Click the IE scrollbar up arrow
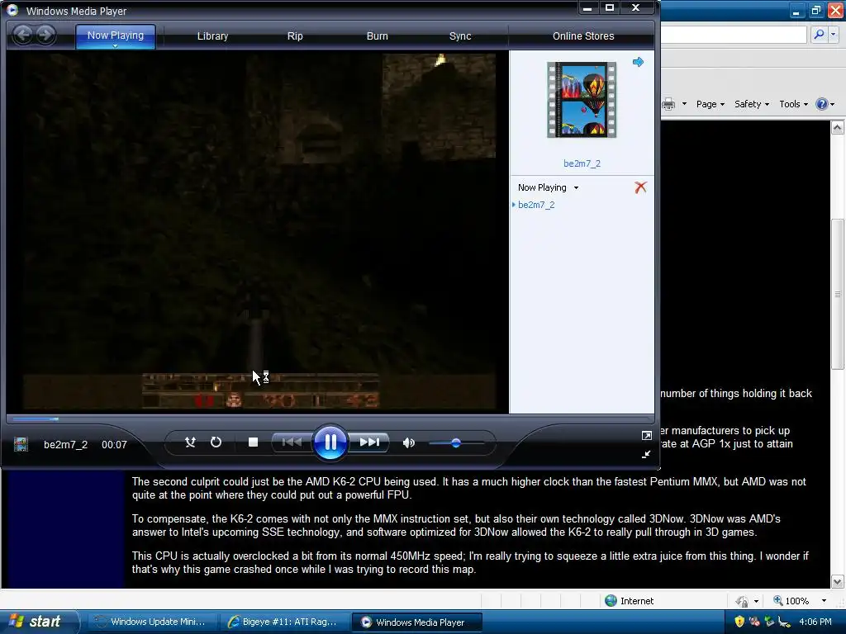This screenshot has width=846, height=634. pyautogui.click(x=838, y=128)
